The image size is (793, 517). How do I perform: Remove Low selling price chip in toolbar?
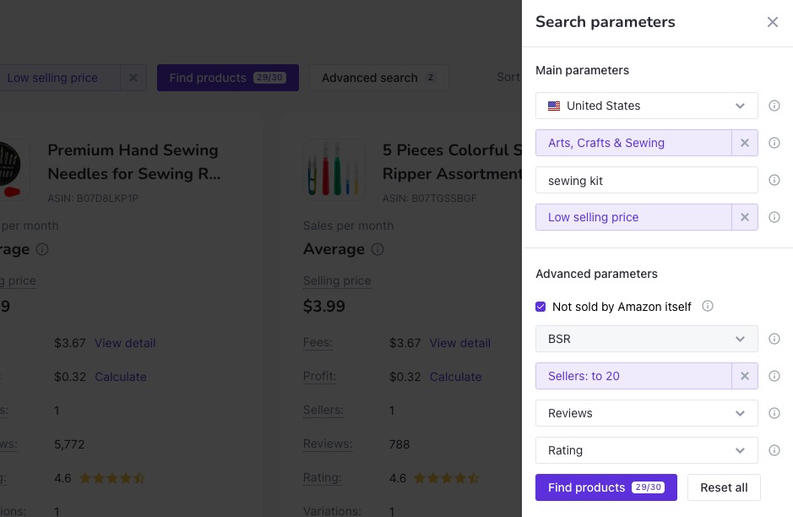pyautogui.click(x=133, y=78)
